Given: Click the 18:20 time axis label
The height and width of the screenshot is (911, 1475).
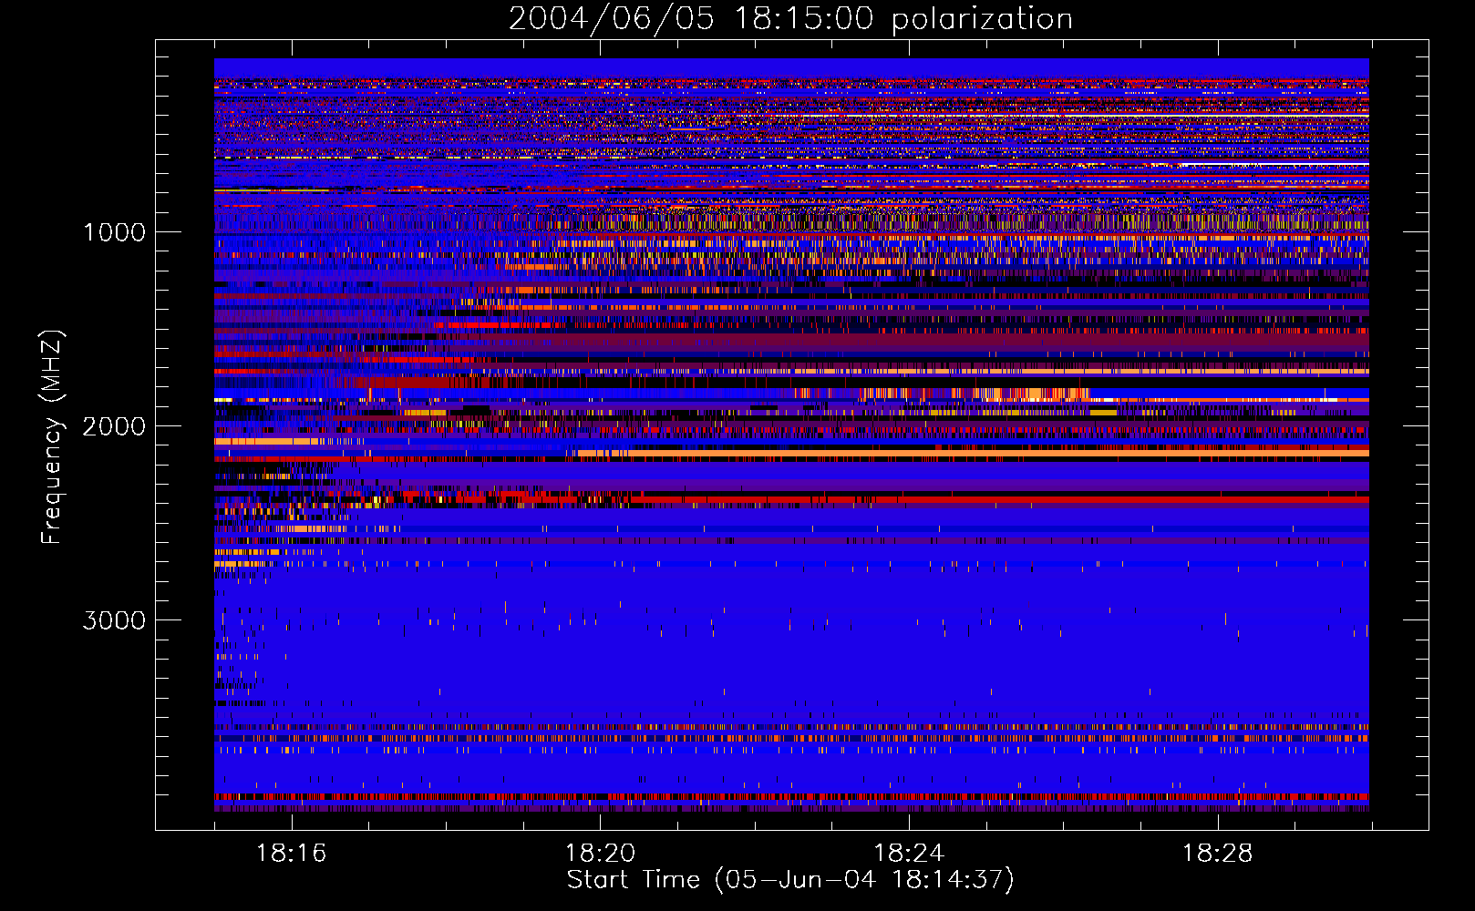Looking at the screenshot, I should click(600, 854).
